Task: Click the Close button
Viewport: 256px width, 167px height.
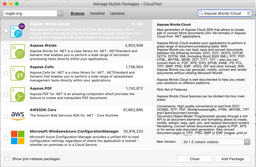Action: point(195,159)
